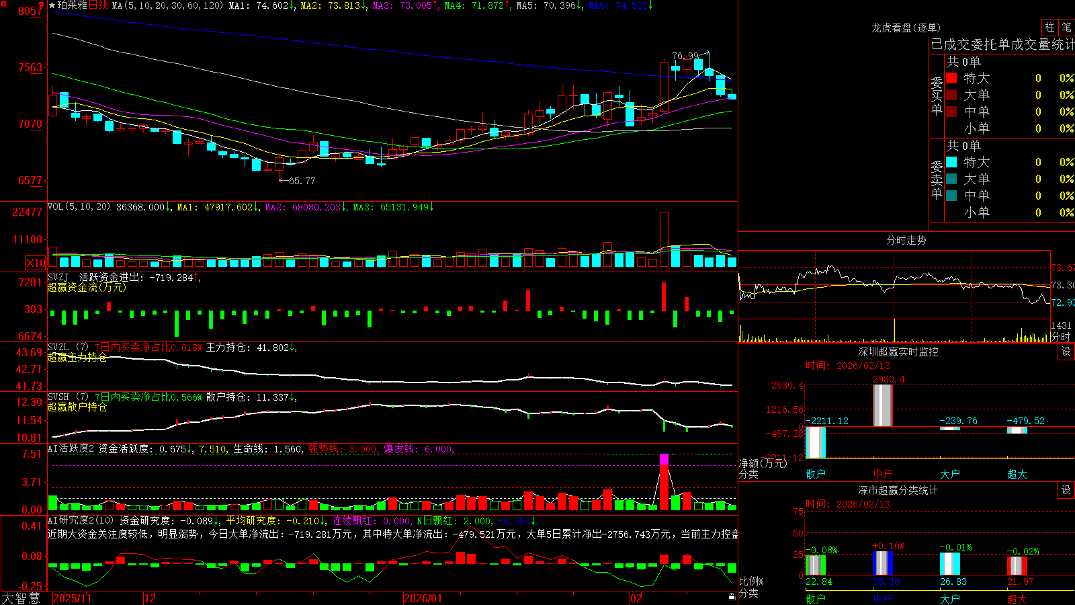Viewport: 1075px width, 605px height.
Task: Click the 大户 -239.76 bar in monitor chart
Action: (x=950, y=428)
